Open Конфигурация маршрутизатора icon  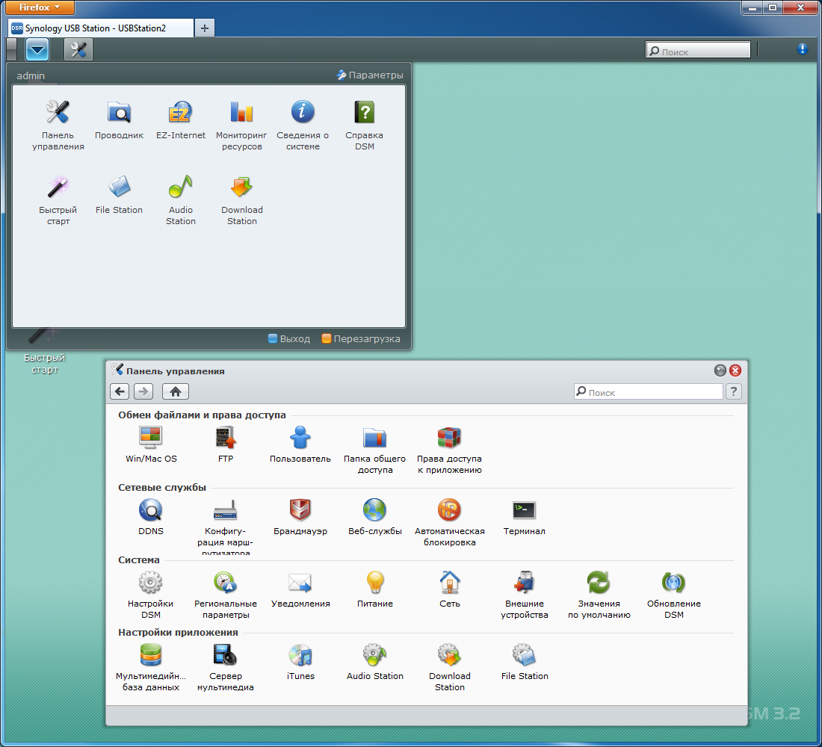pos(226,526)
